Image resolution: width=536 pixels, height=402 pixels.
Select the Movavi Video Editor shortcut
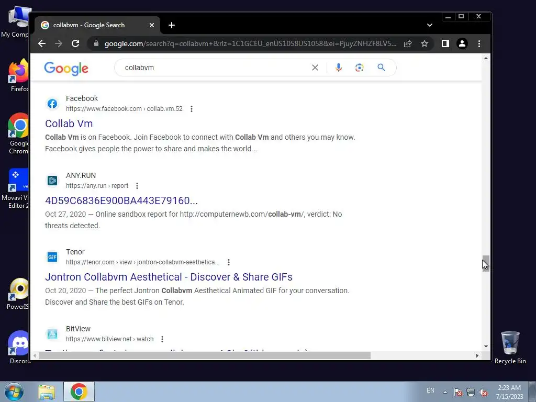[16, 188]
